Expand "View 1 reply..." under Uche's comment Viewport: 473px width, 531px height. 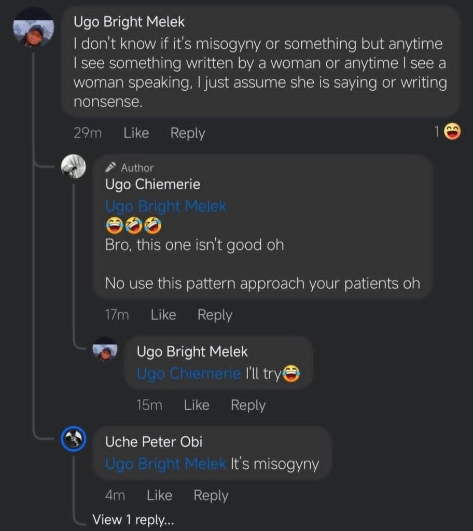133,520
